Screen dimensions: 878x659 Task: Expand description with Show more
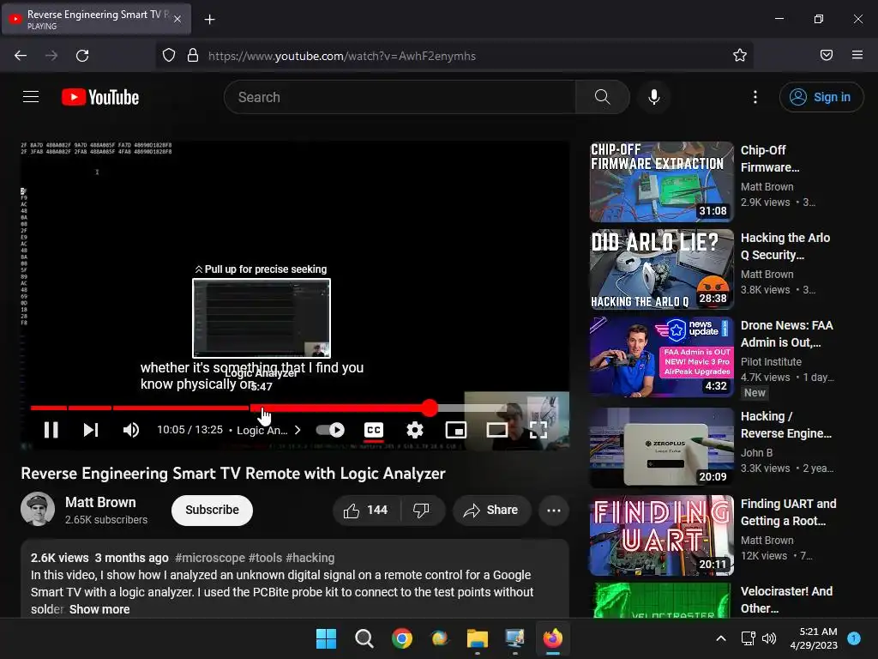point(99,609)
